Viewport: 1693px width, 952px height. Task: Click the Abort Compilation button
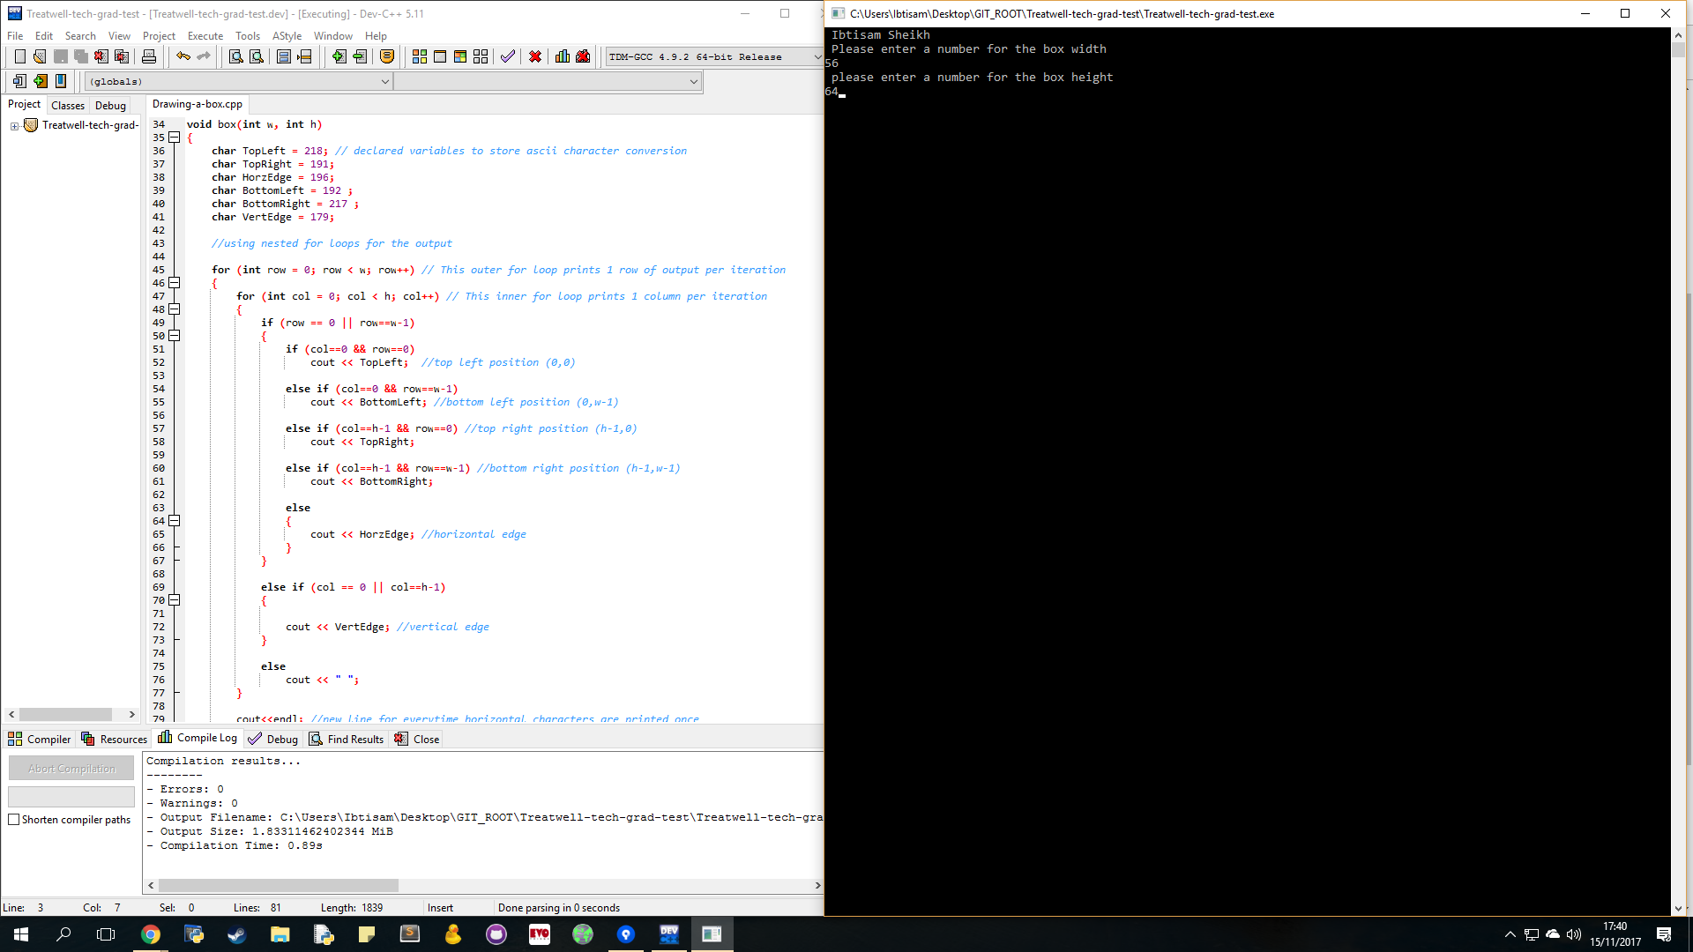(71, 768)
